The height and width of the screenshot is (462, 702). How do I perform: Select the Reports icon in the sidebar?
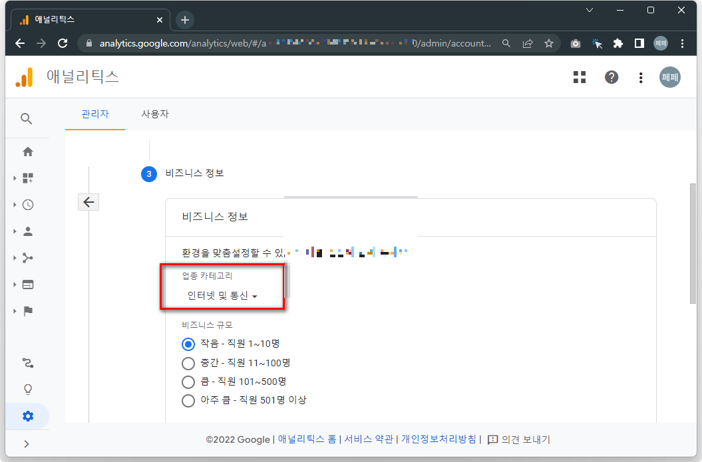point(27,177)
